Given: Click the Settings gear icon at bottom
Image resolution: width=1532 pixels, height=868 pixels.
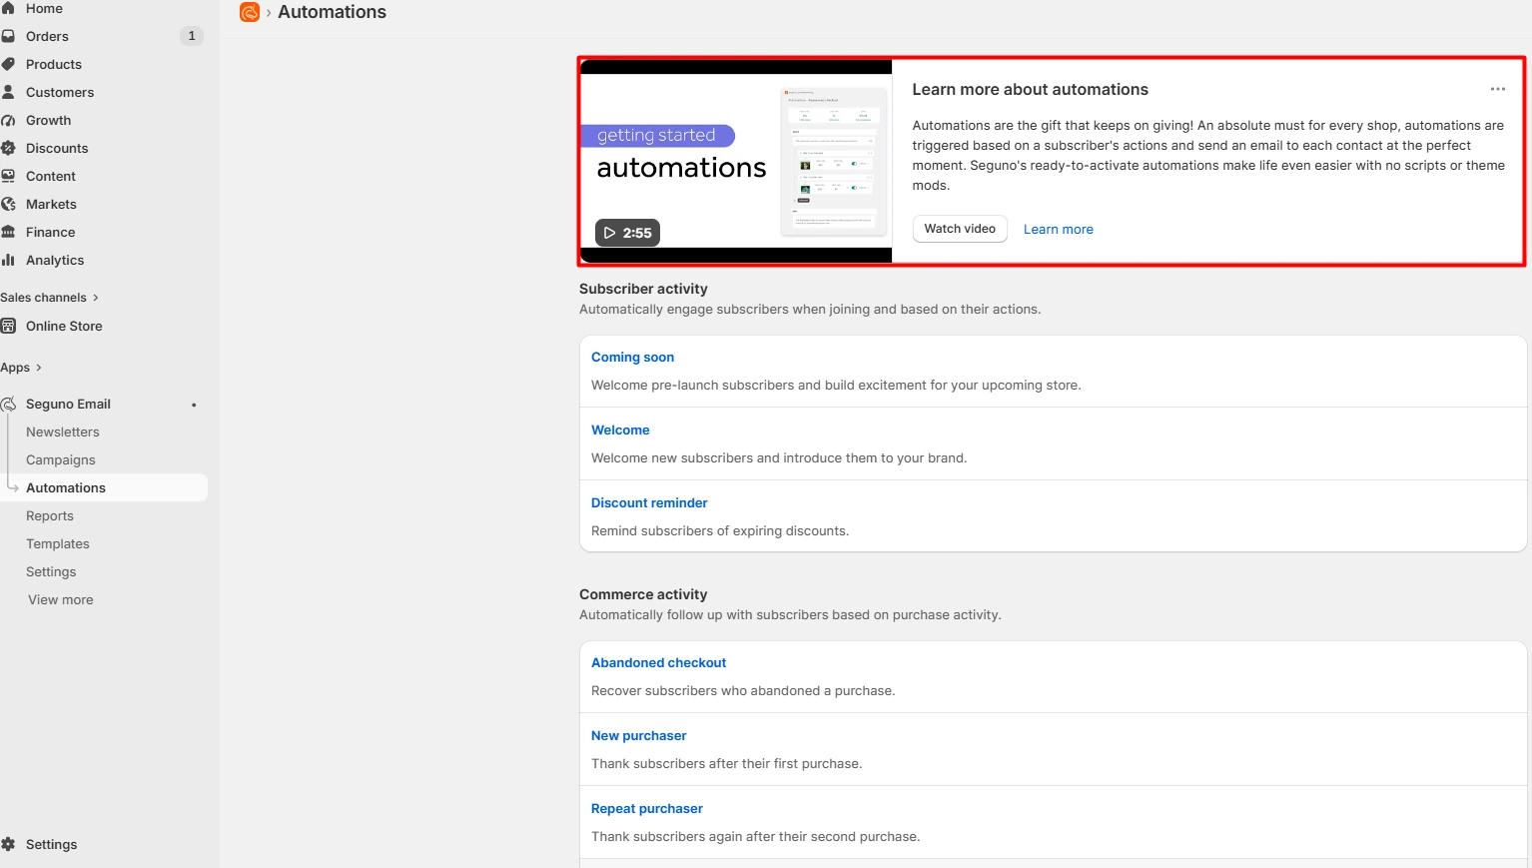Looking at the screenshot, I should [8, 844].
